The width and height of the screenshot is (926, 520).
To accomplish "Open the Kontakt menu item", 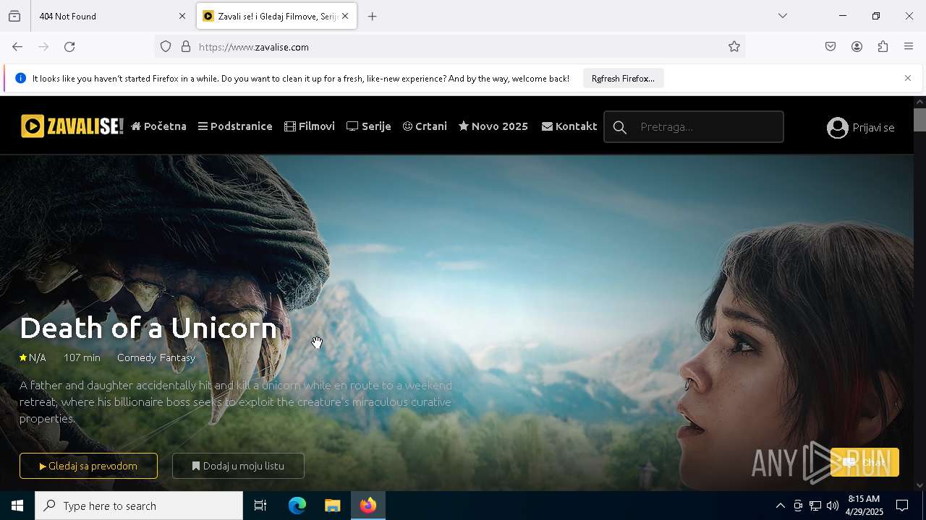I will coord(569,126).
